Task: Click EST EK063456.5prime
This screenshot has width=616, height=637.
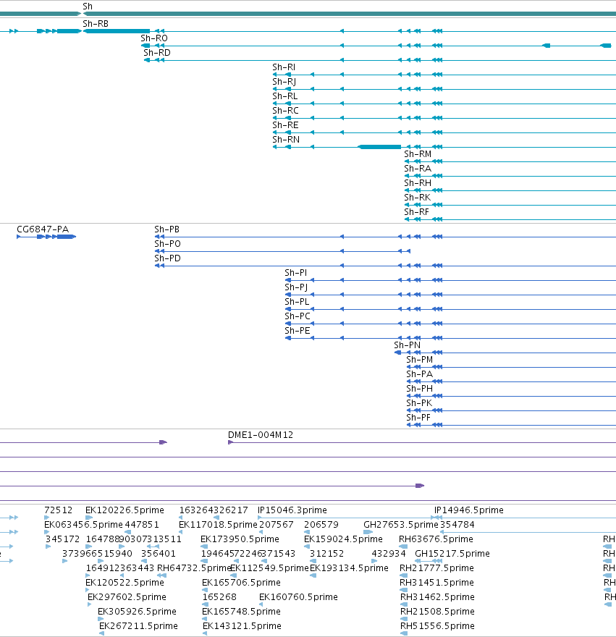Action: (x=83, y=525)
